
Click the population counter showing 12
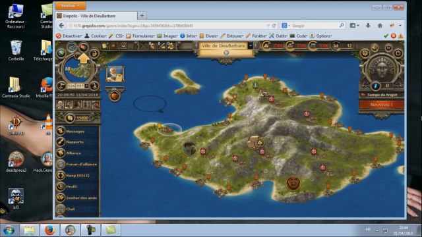point(343,45)
